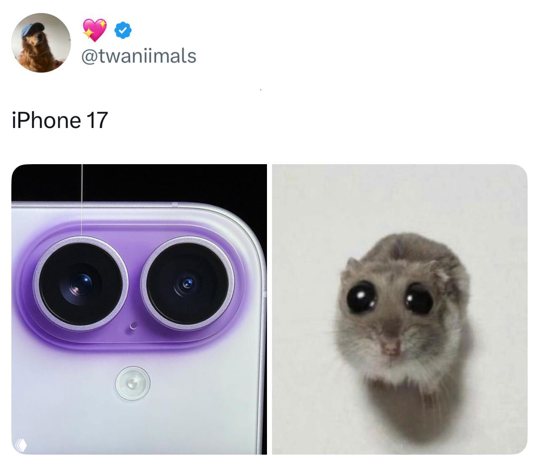
Task: Click the hamster's right shiny eye
Action: click(419, 300)
